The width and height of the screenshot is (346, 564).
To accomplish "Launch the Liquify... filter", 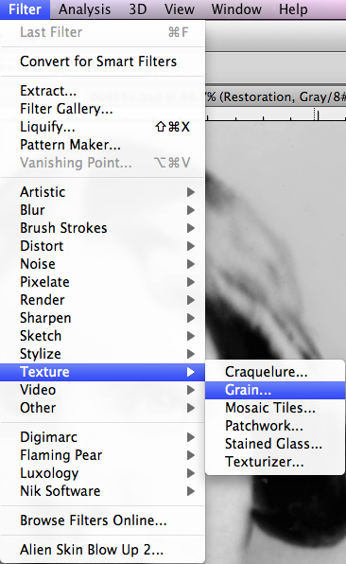I will (102, 127).
